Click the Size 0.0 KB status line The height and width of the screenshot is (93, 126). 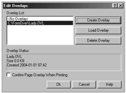pos(16,61)
